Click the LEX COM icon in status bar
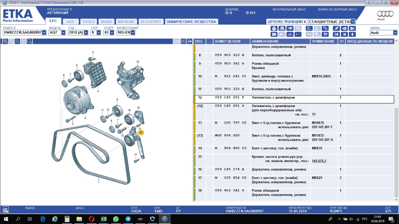 (6, 210)
